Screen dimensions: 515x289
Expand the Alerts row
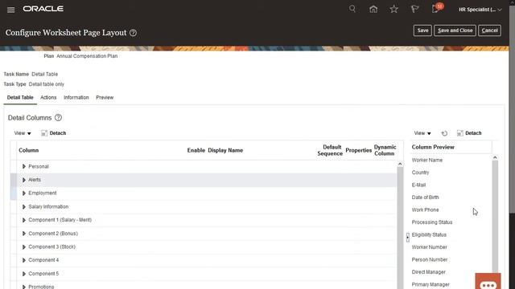tap(23, 180)
